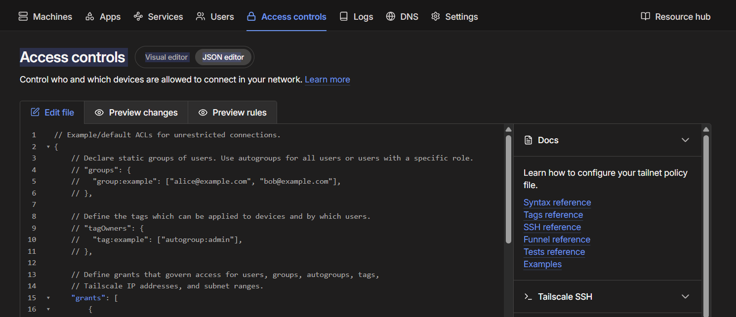Switch to the Visual editor mode
The height and width of the screenshot is (317, 736).
(166, 57)
